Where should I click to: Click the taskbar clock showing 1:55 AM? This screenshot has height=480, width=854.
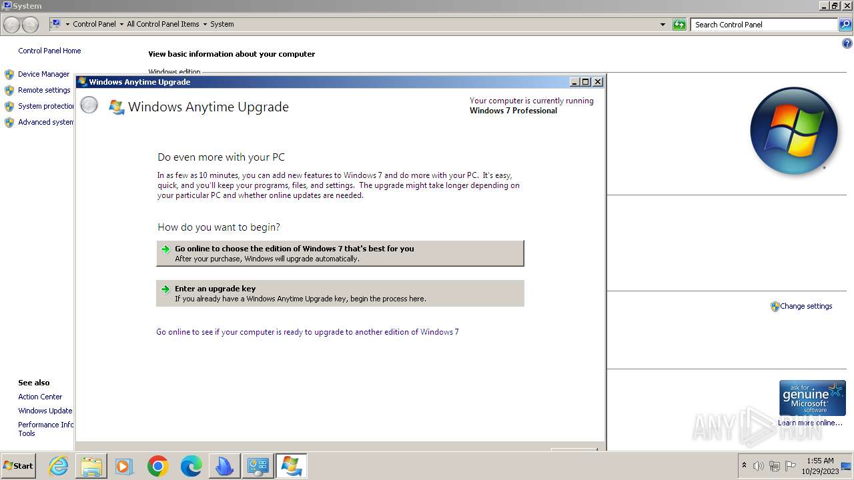click(820, 466)
